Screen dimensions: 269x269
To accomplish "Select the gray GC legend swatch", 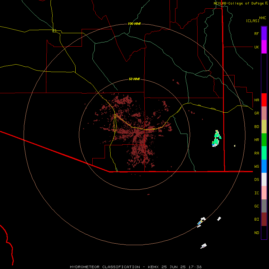I will (264, 206).
